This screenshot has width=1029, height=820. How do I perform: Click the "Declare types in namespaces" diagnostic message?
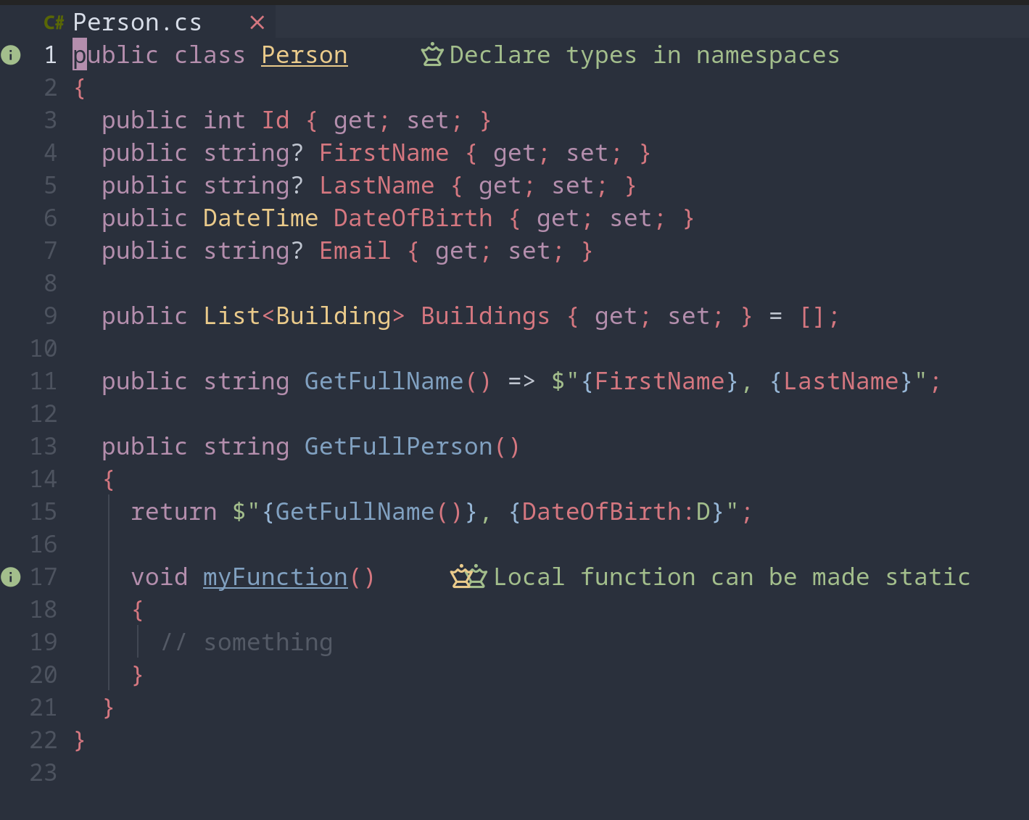point(644,56)
